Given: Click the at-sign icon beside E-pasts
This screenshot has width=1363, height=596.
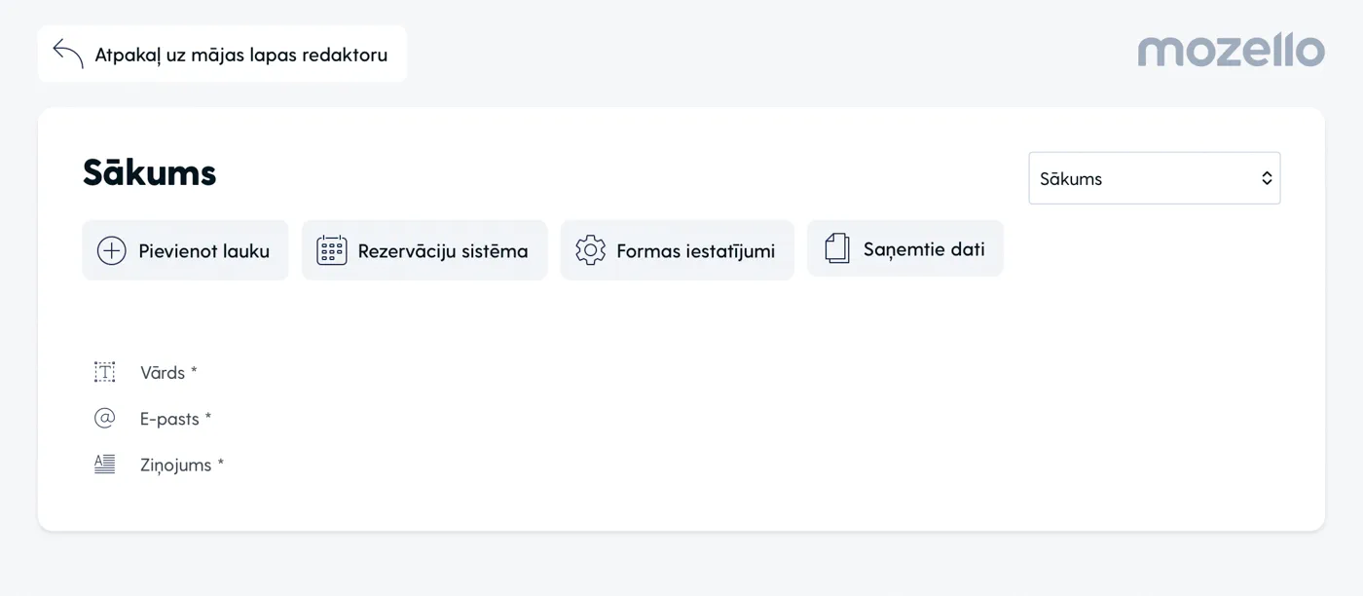Looking at the screenshot, I should [104, 419].
